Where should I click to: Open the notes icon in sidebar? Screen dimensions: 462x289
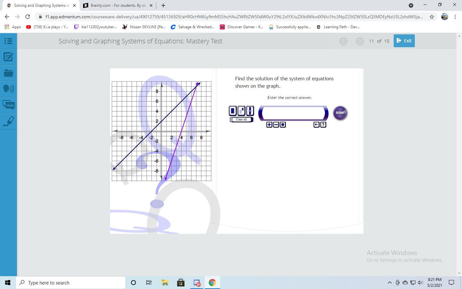point(8,57)
